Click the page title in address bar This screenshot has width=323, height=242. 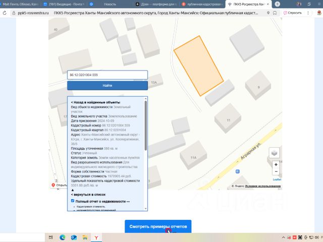156,13
